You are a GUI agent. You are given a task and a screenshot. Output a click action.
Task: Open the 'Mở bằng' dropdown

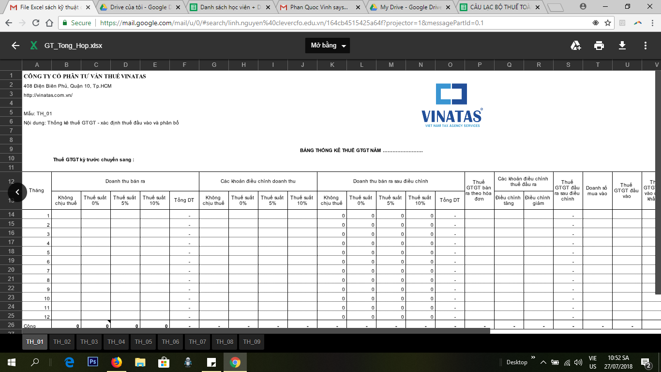pos(328,46)
